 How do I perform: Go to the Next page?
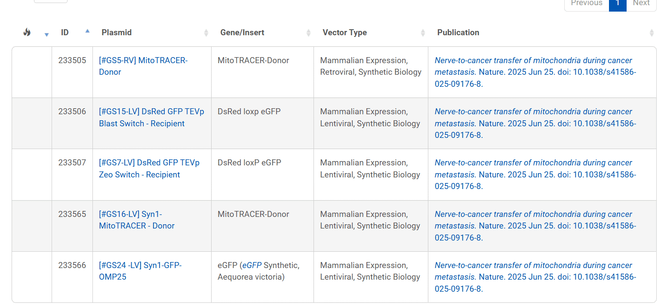(641, 3)
